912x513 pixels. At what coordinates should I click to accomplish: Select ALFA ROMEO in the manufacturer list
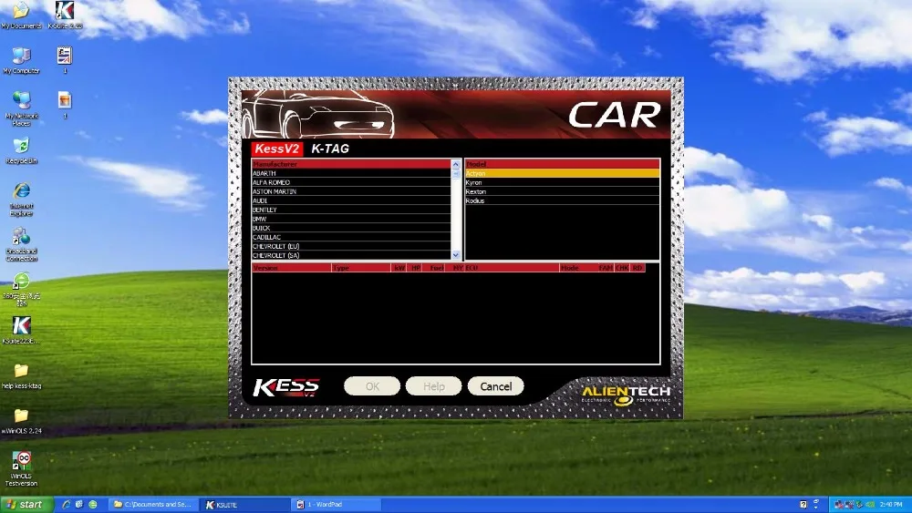pos(351,182)
